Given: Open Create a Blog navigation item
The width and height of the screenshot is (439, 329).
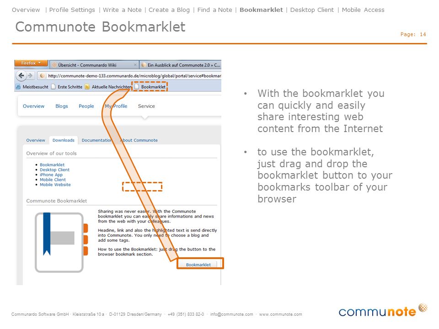Looking at the screenshot, I should click(169, 10).
